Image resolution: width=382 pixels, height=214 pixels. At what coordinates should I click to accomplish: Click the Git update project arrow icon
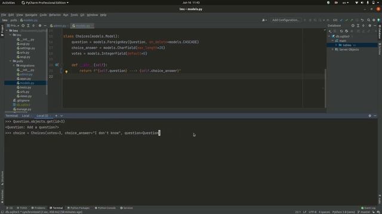tap(341, 20)
